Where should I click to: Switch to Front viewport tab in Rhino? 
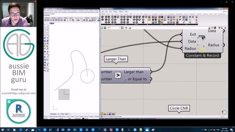click(63, 114)
